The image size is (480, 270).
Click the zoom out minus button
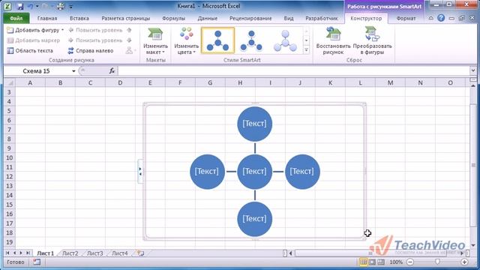(x=410, y=262)
